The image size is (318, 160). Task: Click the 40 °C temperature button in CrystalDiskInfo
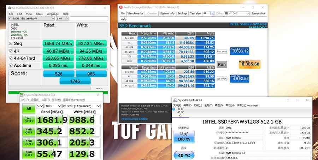[184, 155]
